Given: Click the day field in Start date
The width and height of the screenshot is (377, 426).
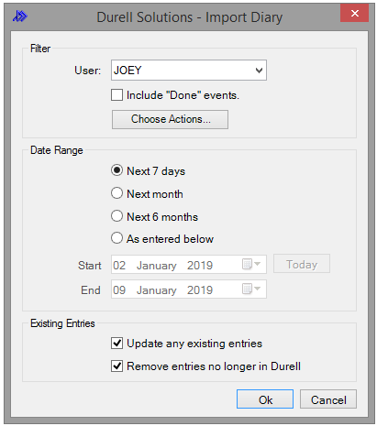Looking at the screenshot, I should click(x=119, y=265).
